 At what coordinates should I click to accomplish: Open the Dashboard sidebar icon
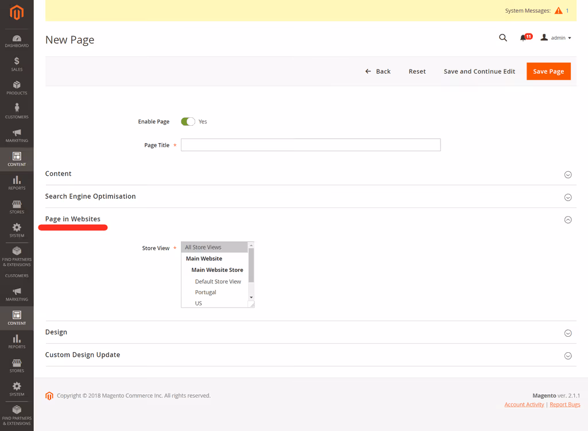[x=17, y=41]
